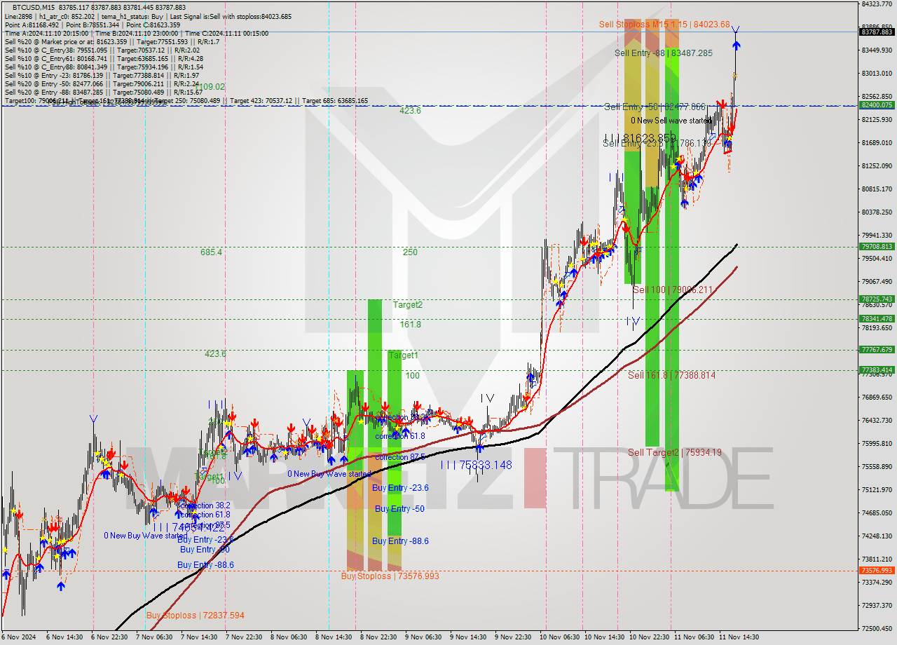Click the '11 Nov 06:30' time label
The image size is (897, 645).
pyautogui.click(x=694, y=638)
